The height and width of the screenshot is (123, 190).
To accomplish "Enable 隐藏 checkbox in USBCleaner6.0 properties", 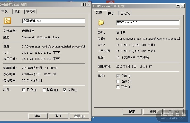I will coord(118,81).
